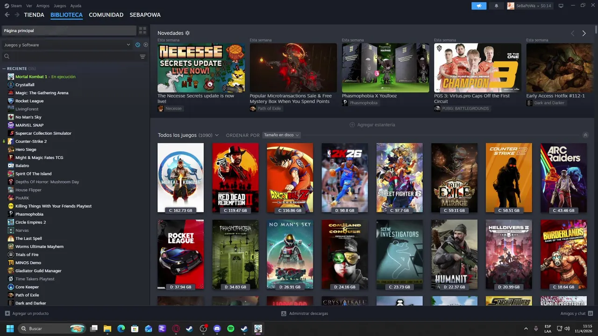Open Amigos y chat icon

click(591, 314)
